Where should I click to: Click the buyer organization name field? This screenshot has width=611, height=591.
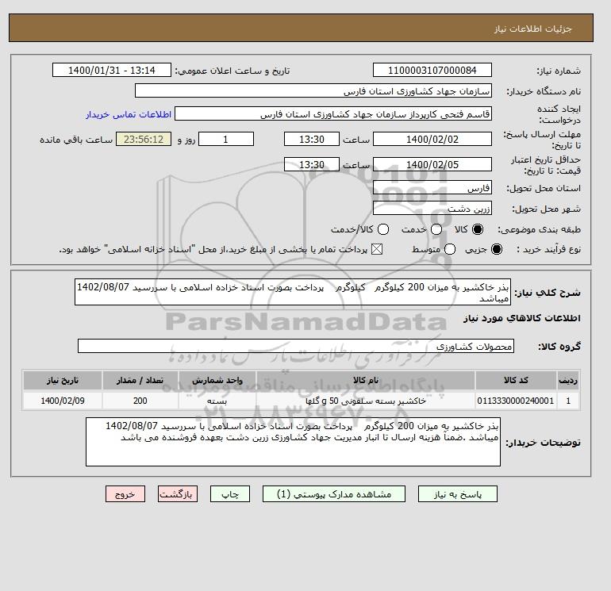[313, 90]
